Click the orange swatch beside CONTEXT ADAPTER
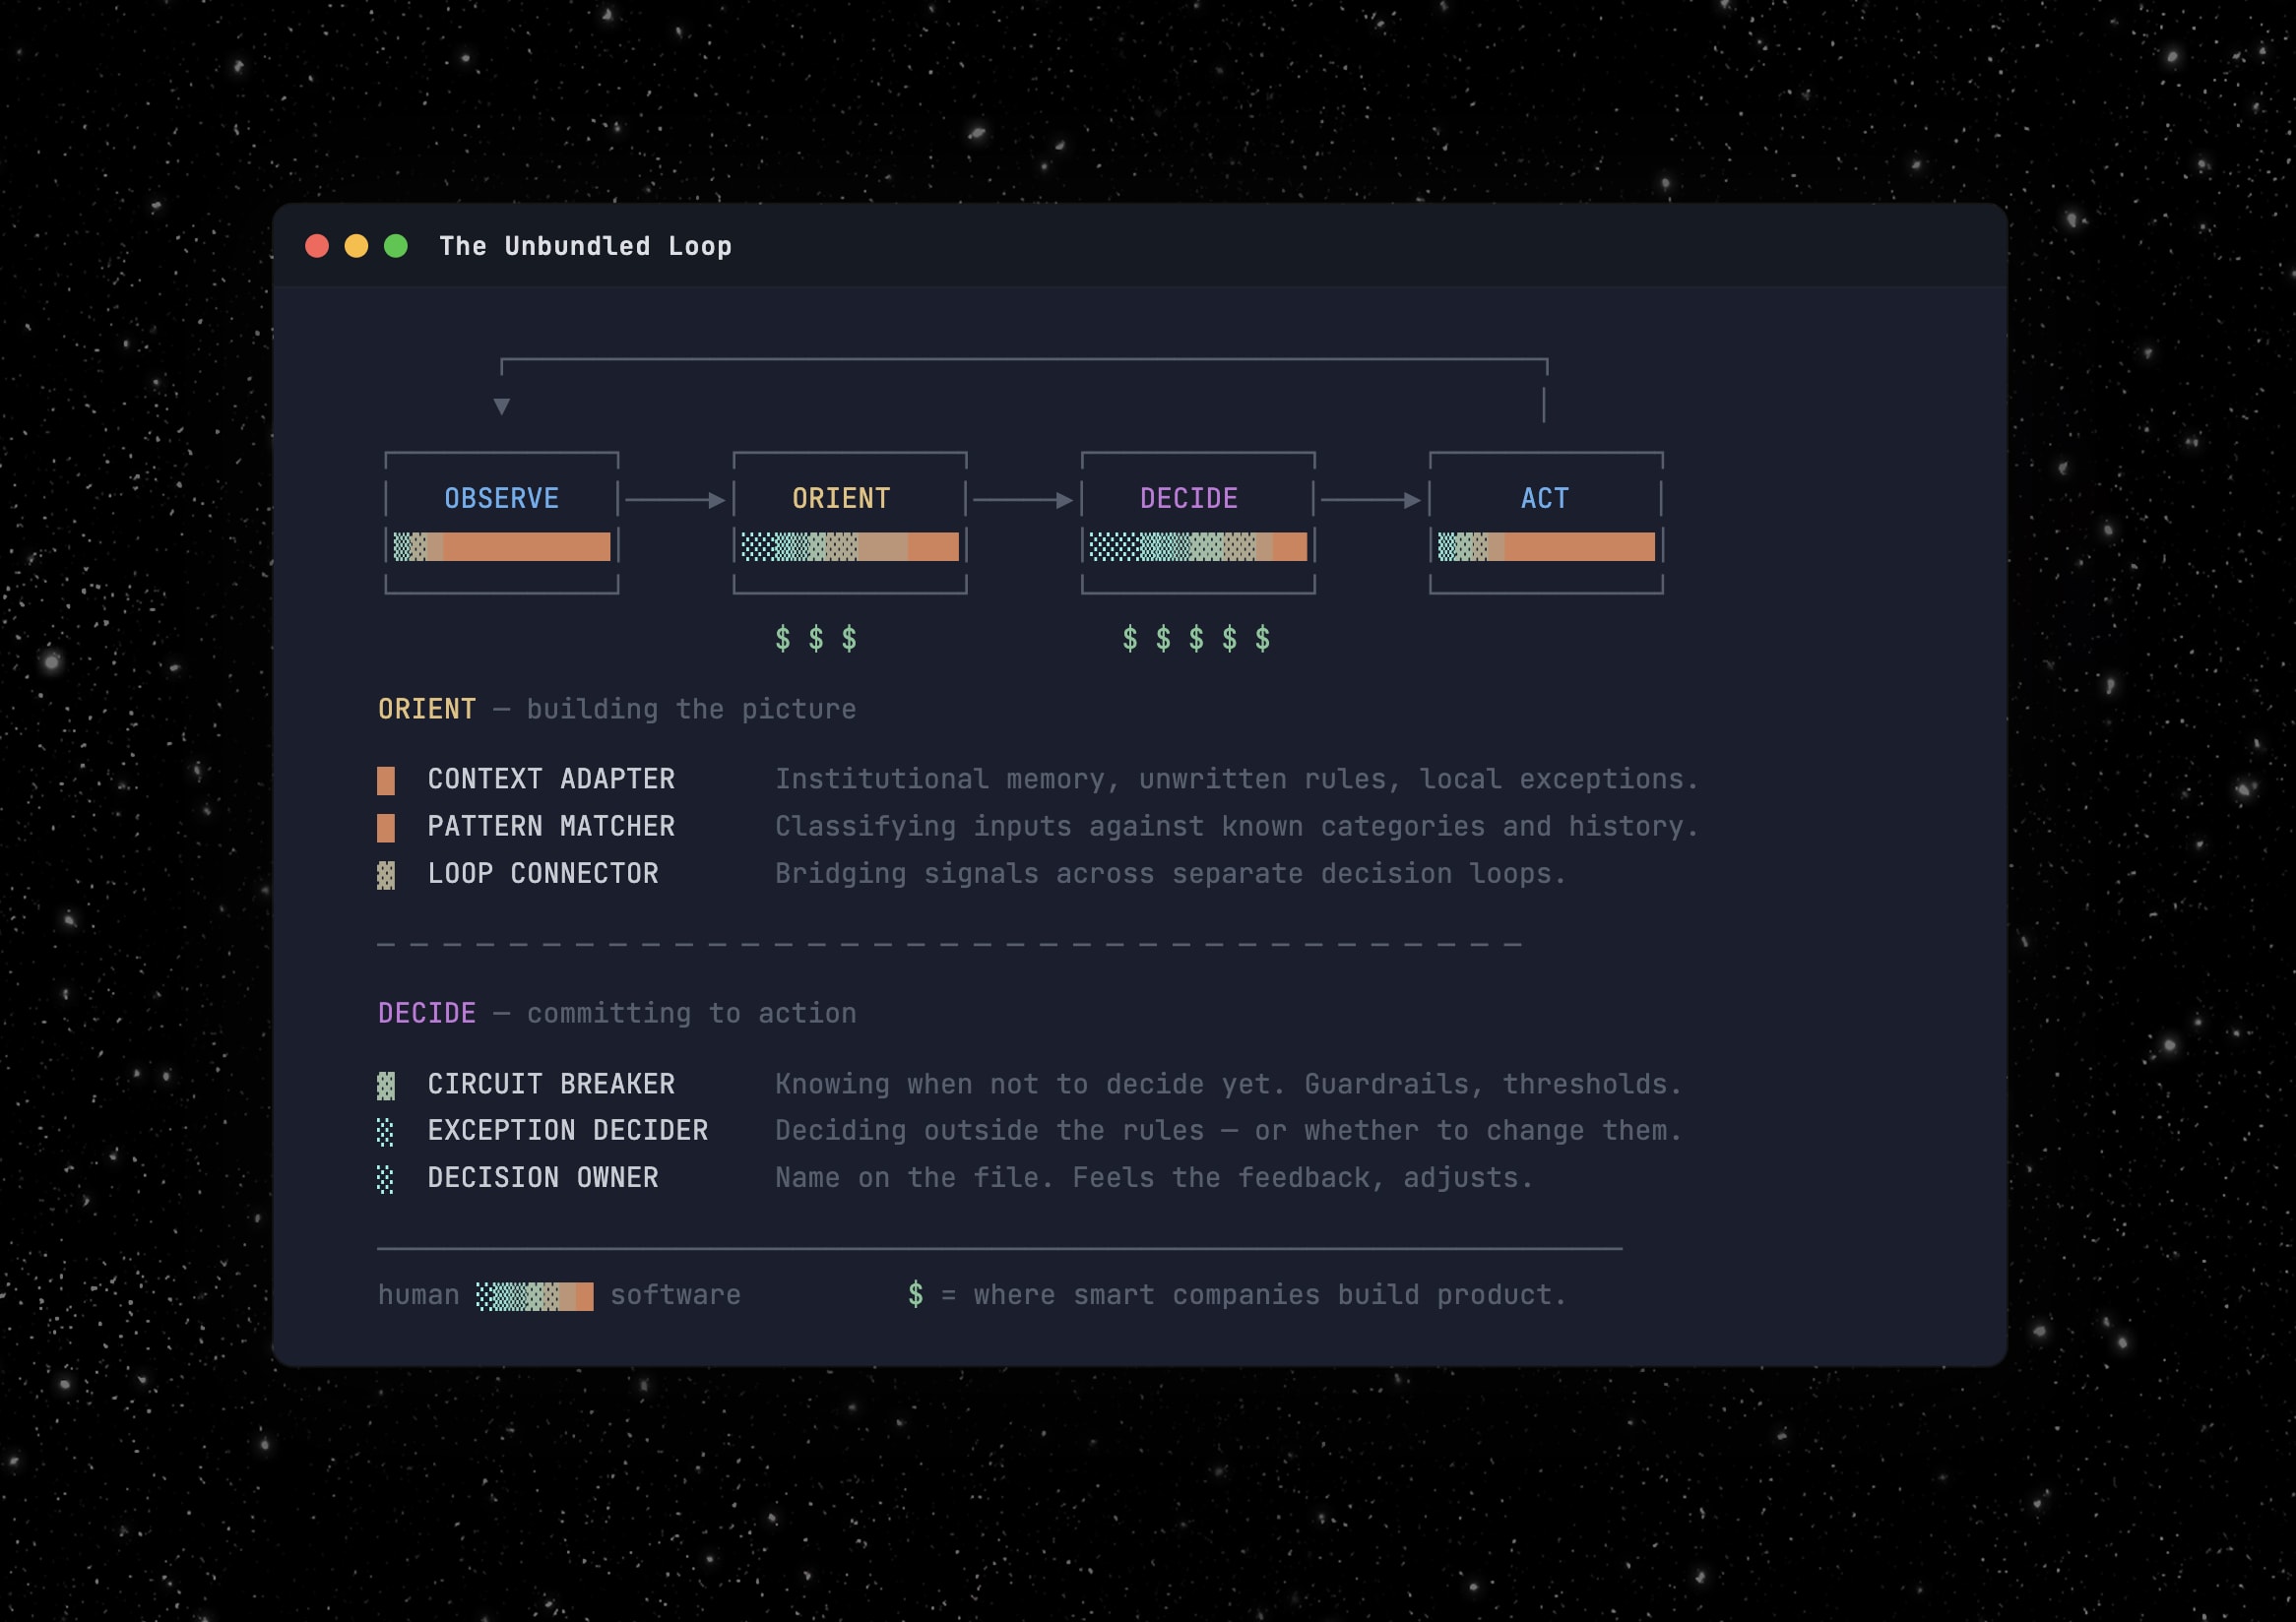This screenshot has width=2296, height=1622. [385, 780]
